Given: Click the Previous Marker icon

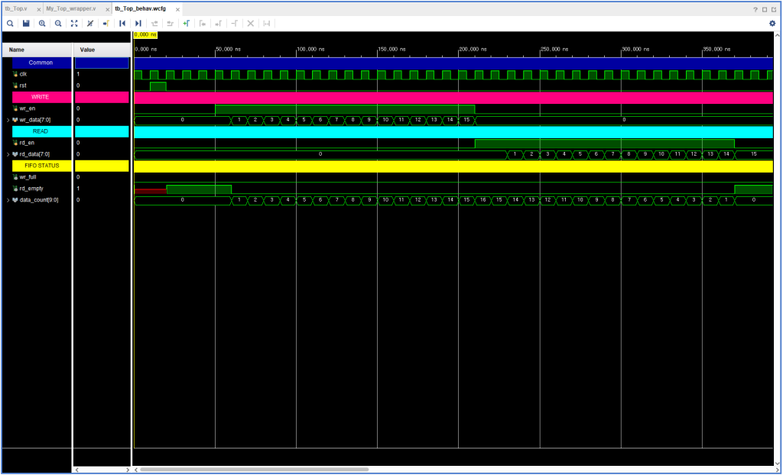Looking at the screenshot, I should (202, 24).
